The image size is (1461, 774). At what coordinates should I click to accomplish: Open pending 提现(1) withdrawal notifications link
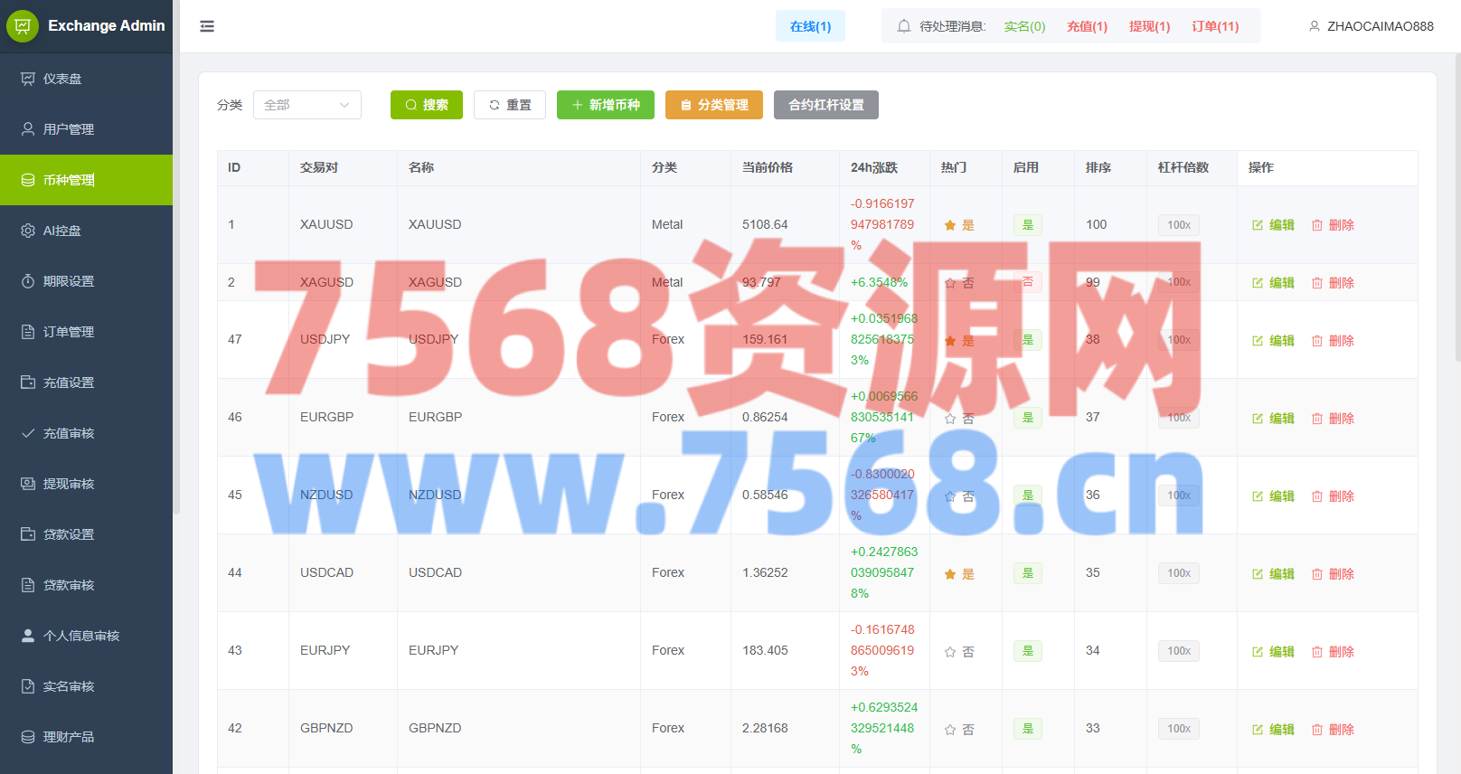click(x=1149, y=26)
